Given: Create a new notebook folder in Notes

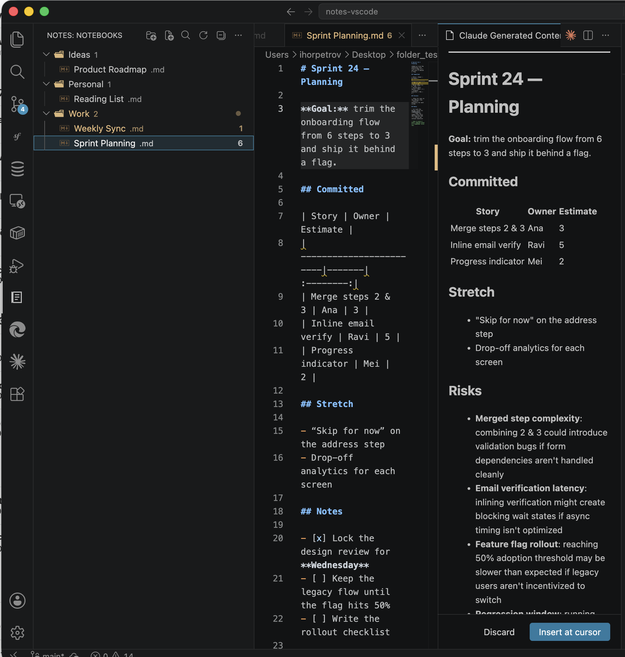Looking at the screenshot, I should tap(151, 36).
